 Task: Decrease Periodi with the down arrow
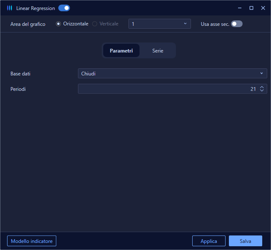click(262, 90)
